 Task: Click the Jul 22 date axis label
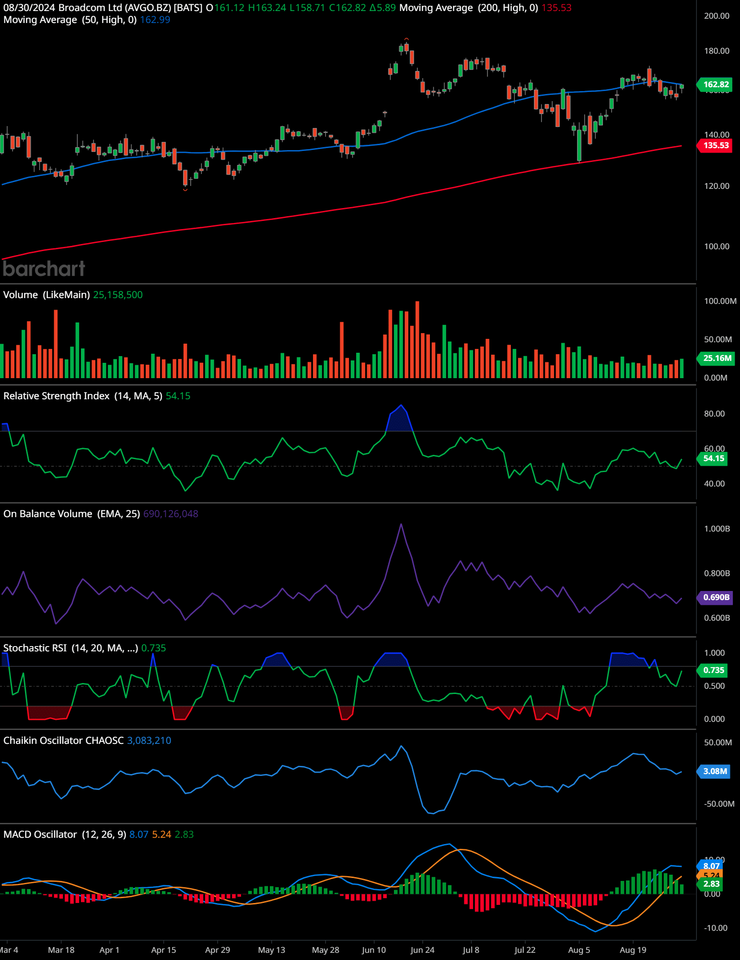(525, 950)
